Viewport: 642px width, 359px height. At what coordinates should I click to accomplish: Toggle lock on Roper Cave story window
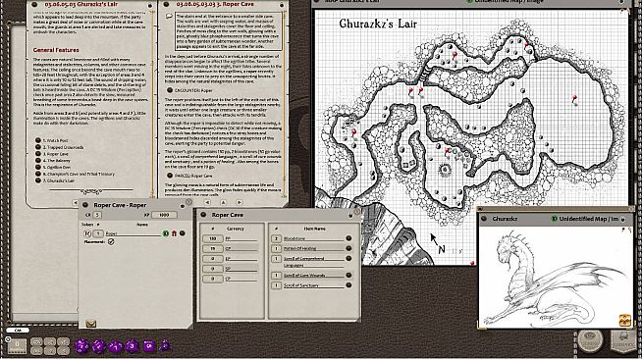click(282, 5)
